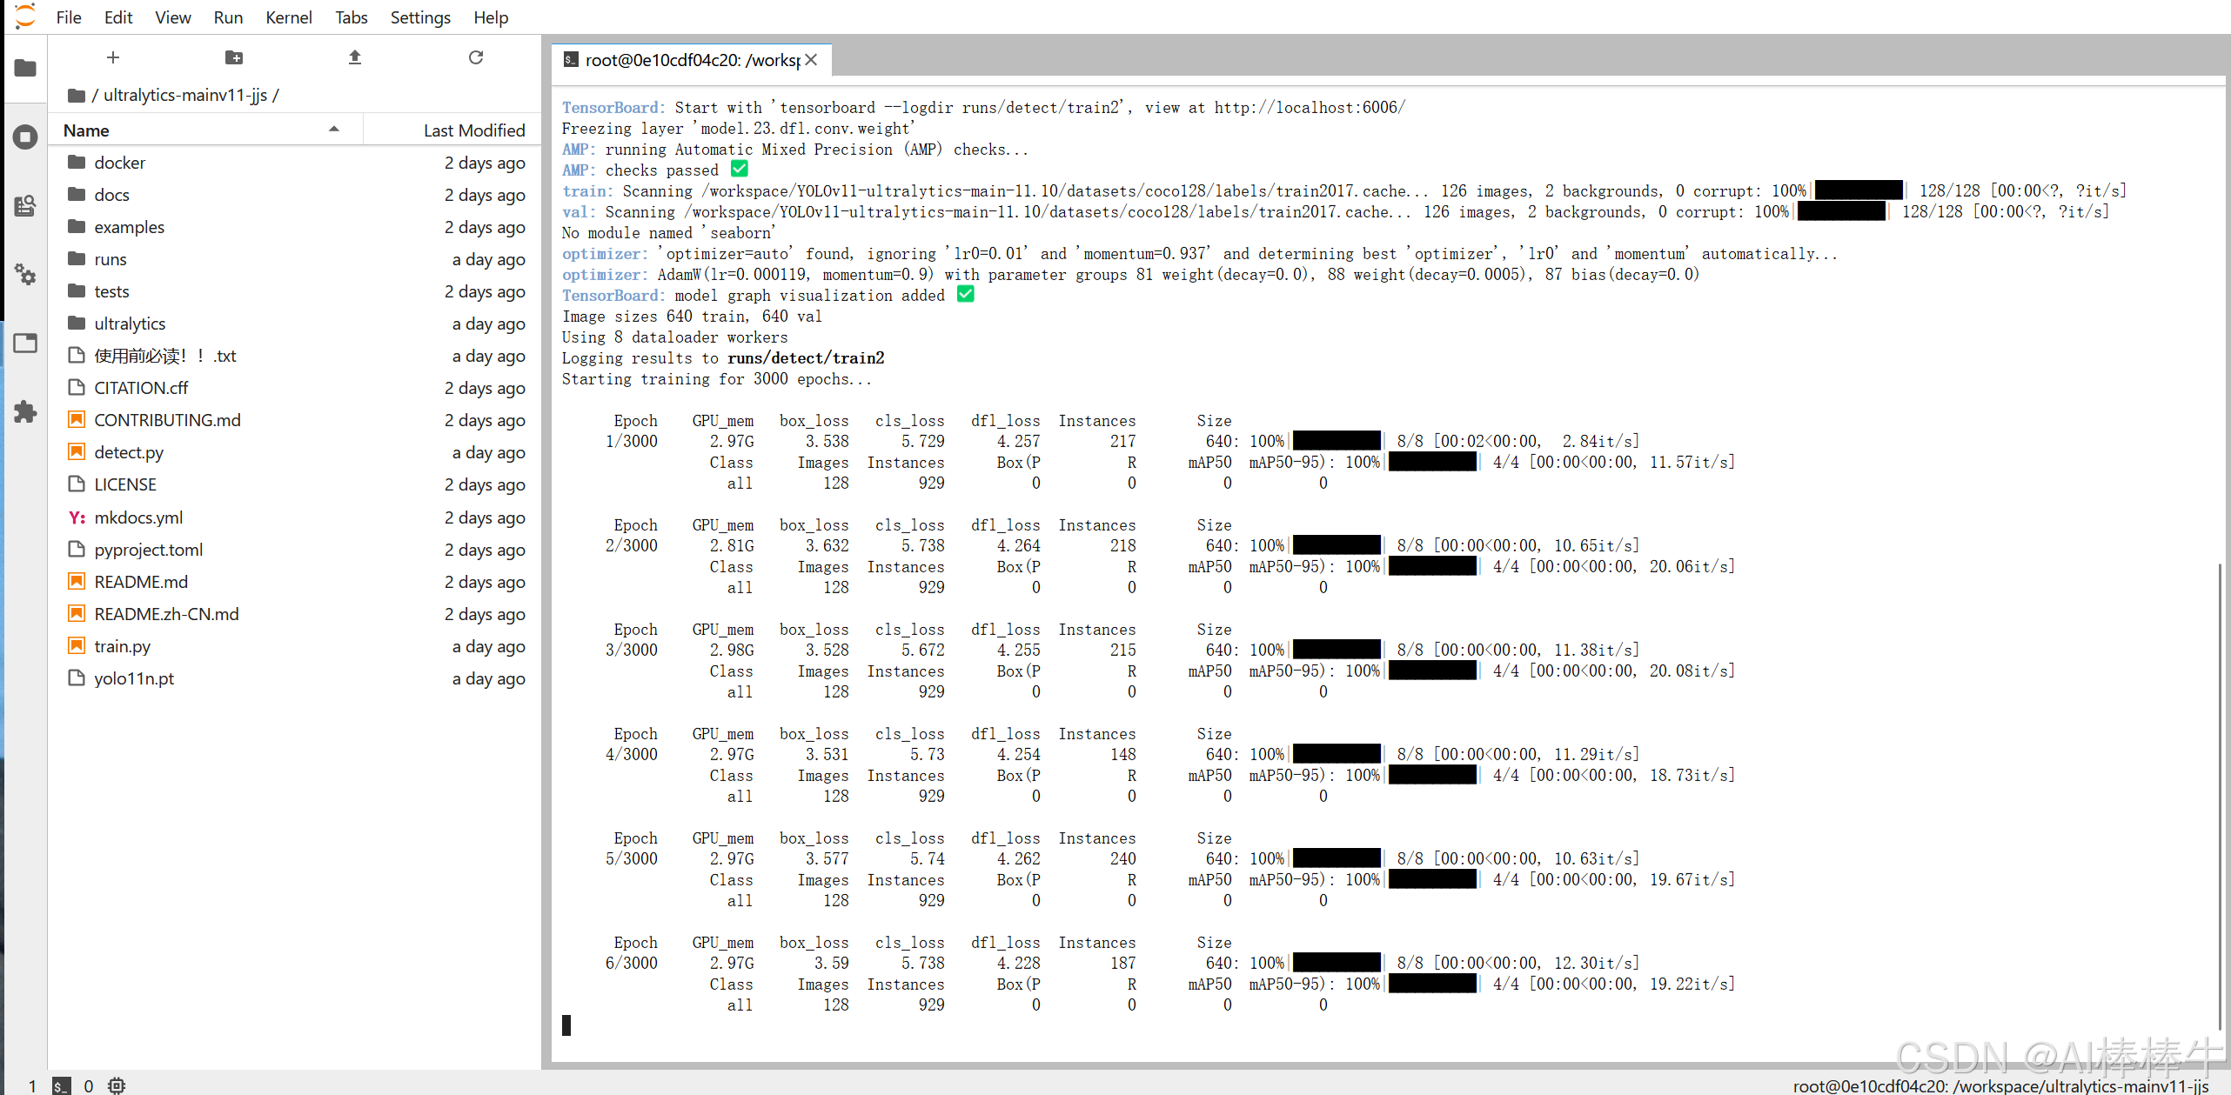
Task: Open the property inspector gears sidebar
Action: [25, 275]
